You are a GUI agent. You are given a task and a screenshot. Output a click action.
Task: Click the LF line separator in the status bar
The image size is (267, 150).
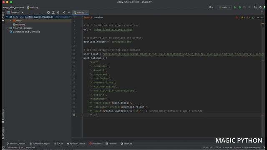coord(211,147)
